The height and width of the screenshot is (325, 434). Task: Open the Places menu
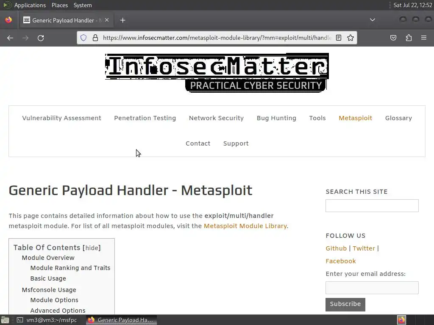coord(60,5)
